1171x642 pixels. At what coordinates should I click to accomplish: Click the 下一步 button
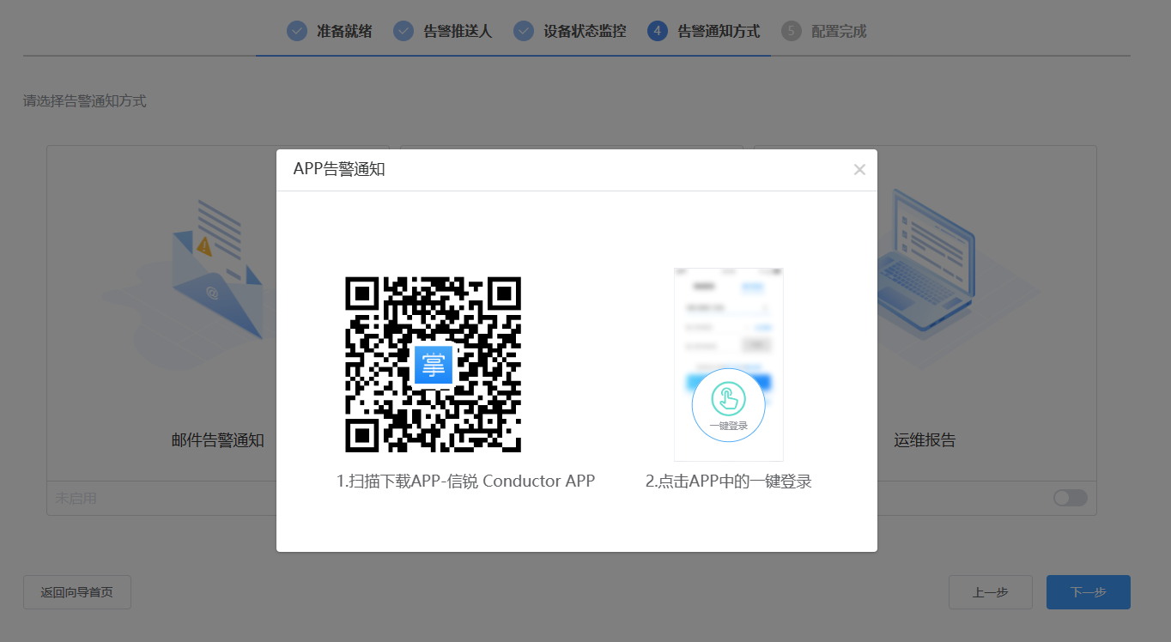pos(1089,592)
